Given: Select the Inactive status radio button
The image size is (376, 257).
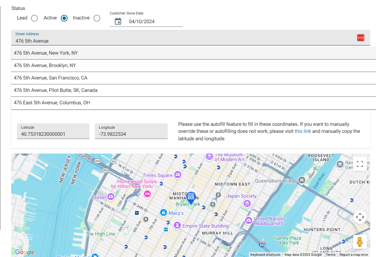Looking at the screenshot, I should (x=97, y=18).
